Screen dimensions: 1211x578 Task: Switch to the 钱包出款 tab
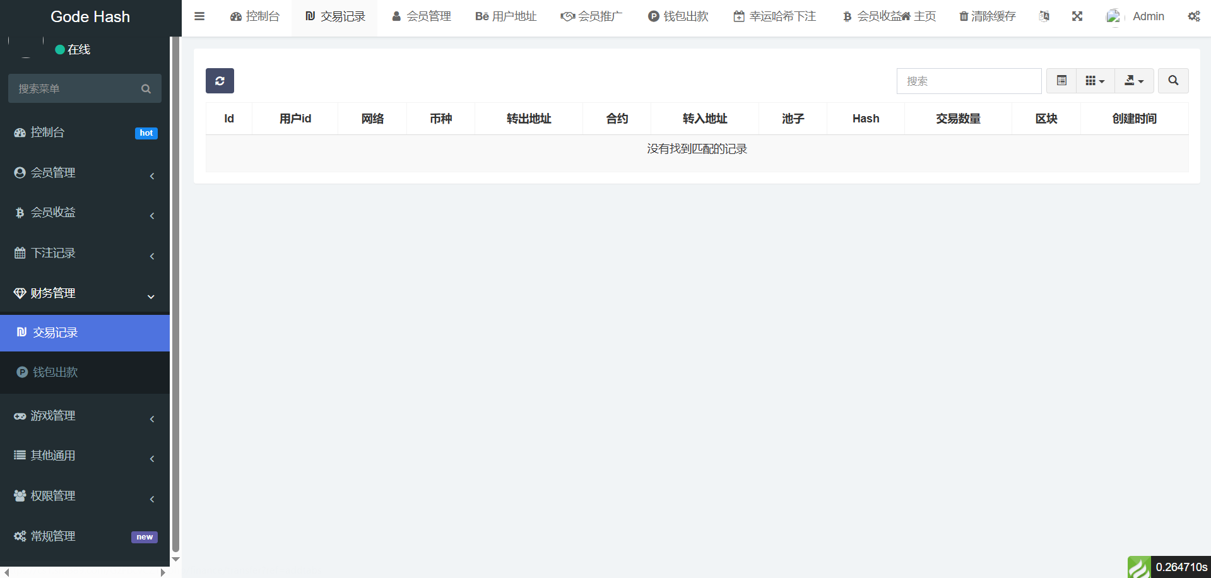click(678, 16)
